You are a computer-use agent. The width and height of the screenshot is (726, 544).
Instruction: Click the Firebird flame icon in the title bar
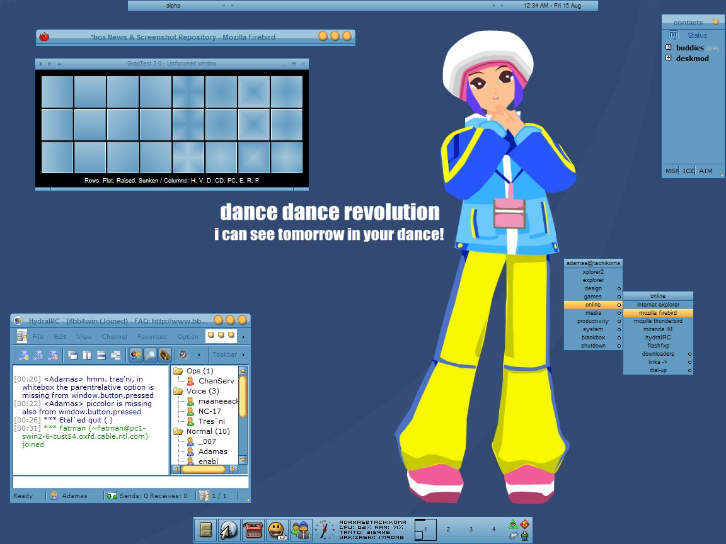click(44, 37)
